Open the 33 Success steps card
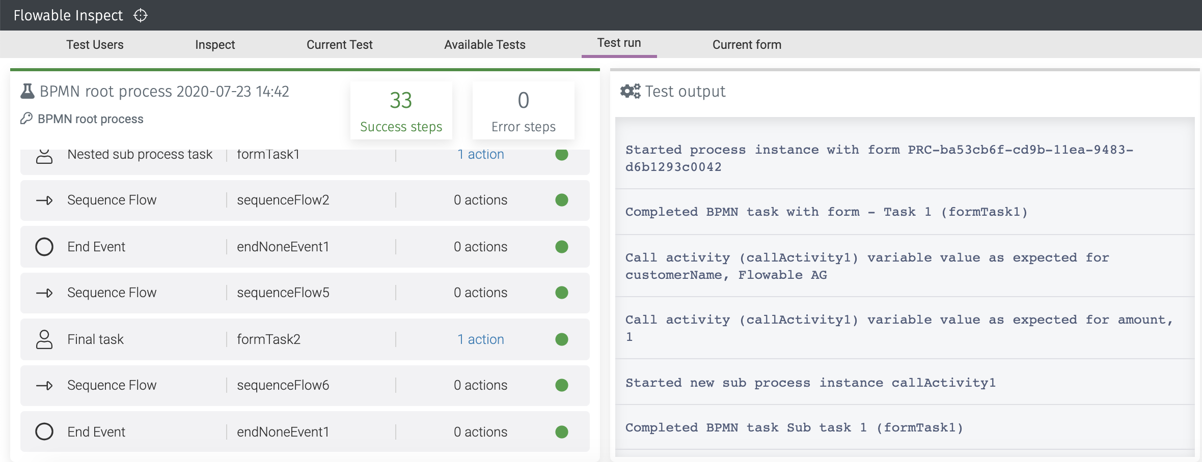The height and width of the screenshot is (462, 1202). coord(401,110)
